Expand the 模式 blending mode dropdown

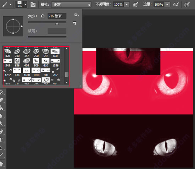[x=71, y=5]
